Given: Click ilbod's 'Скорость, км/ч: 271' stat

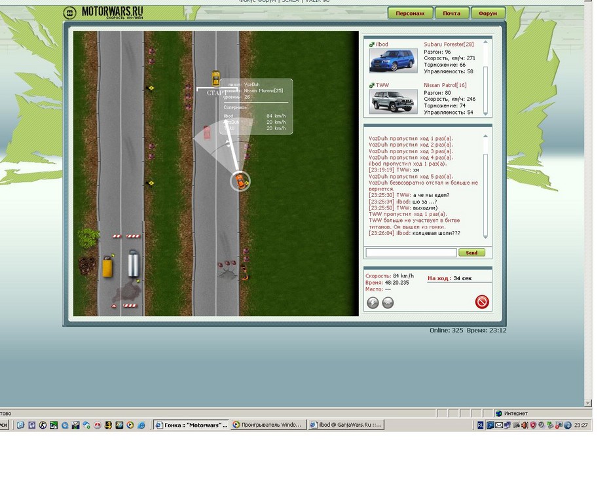Looking at the screenshot, I should coord(449,58).
